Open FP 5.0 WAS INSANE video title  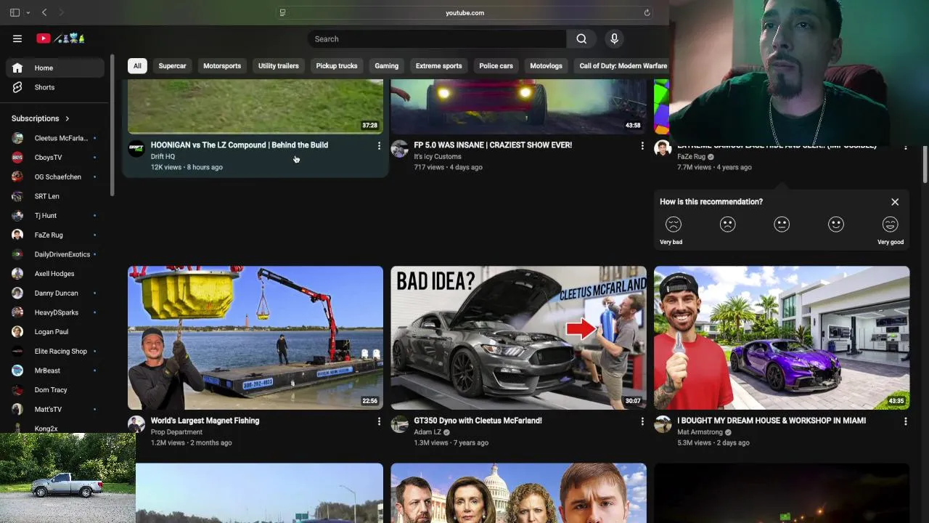[493, 145]
